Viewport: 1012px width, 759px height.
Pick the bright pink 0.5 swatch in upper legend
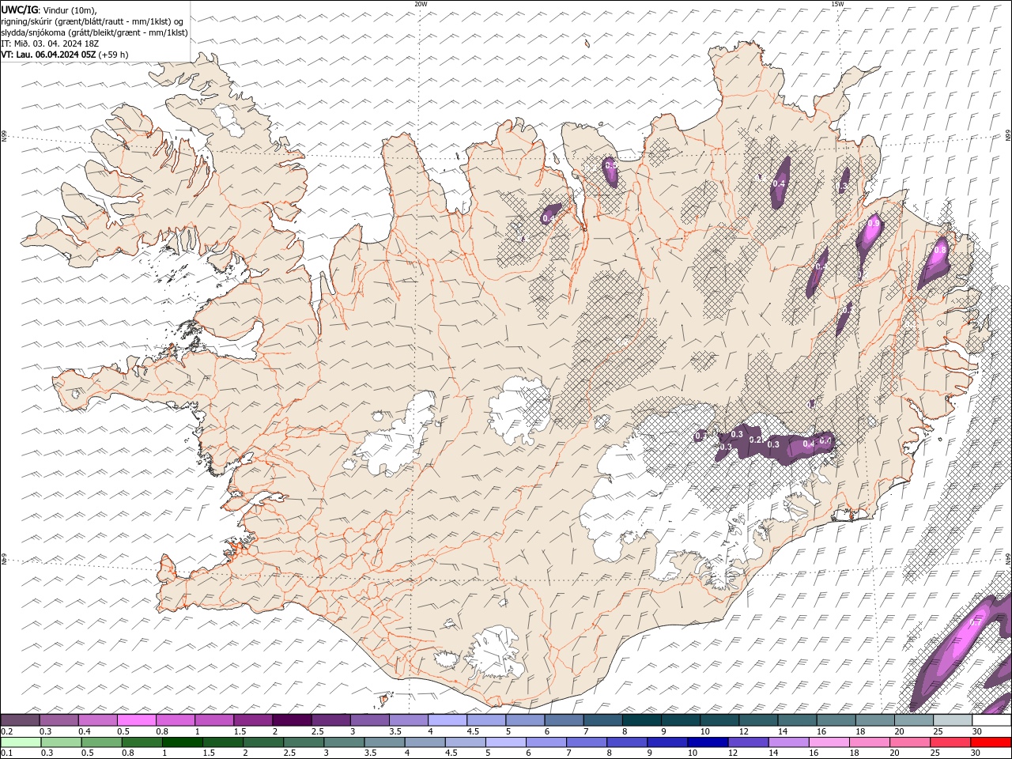point(137,720)
